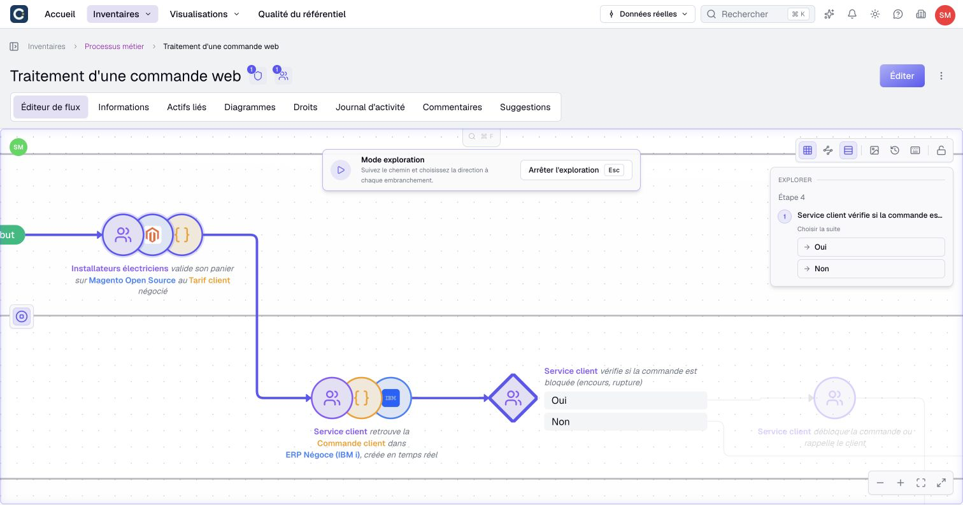Click the Rechercher search field
The width and height of the screenshot is (963, 505).
coord(758,14)
